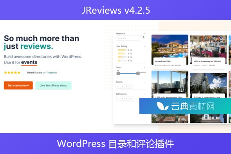Click the Oceanfront Villa title text
The width and height of the screenshot is (231, 154).
163,62
